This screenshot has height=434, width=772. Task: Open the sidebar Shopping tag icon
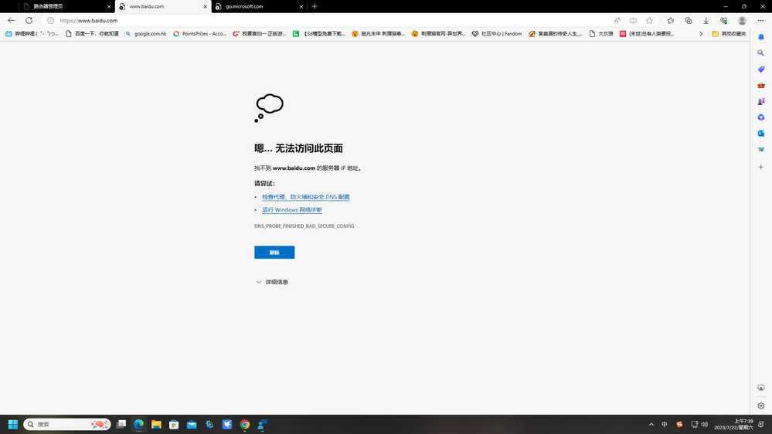[x=760, y=69]
